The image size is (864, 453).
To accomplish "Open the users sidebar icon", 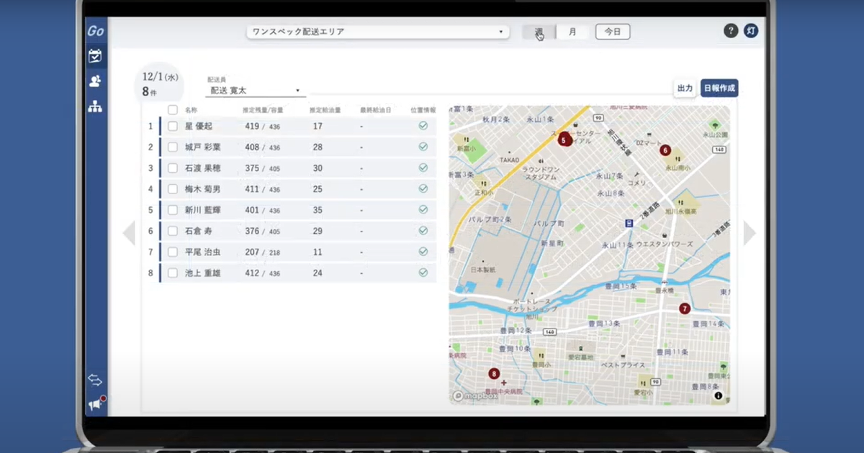I will [x=95, y=81].
